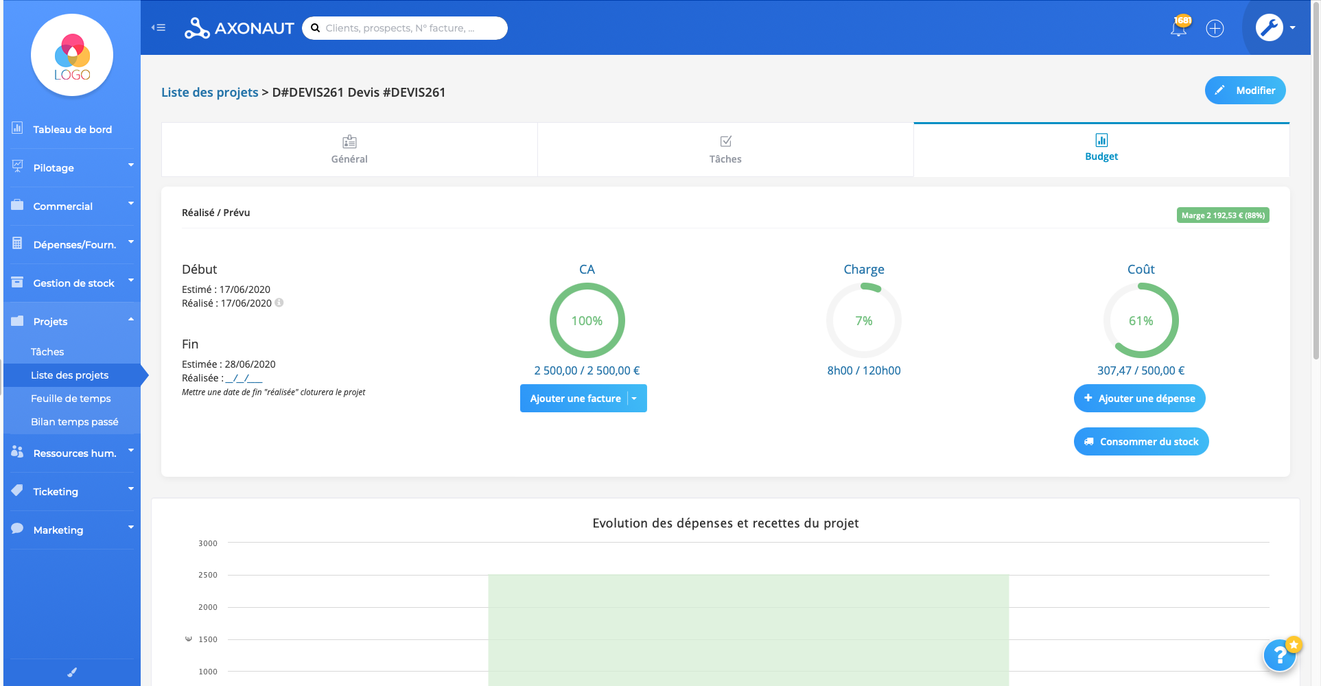This screenshot has height=686, width=1321.
Task: Click the CA 100% progress ring
Action: (587, 320)
